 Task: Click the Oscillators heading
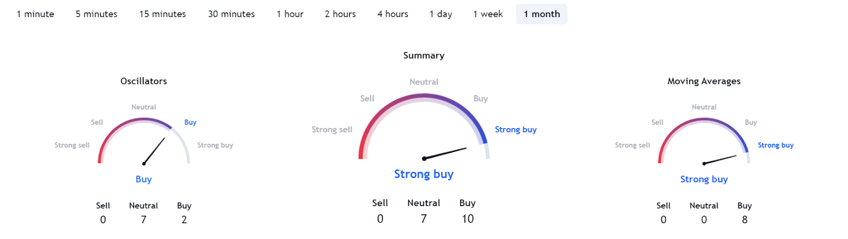pos(144,81)
